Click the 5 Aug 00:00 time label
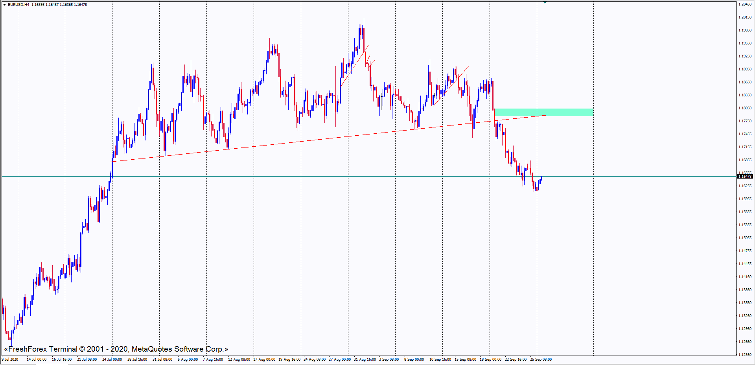The height and width of the screenshot is (365, 755). click(x=188, y=359)
